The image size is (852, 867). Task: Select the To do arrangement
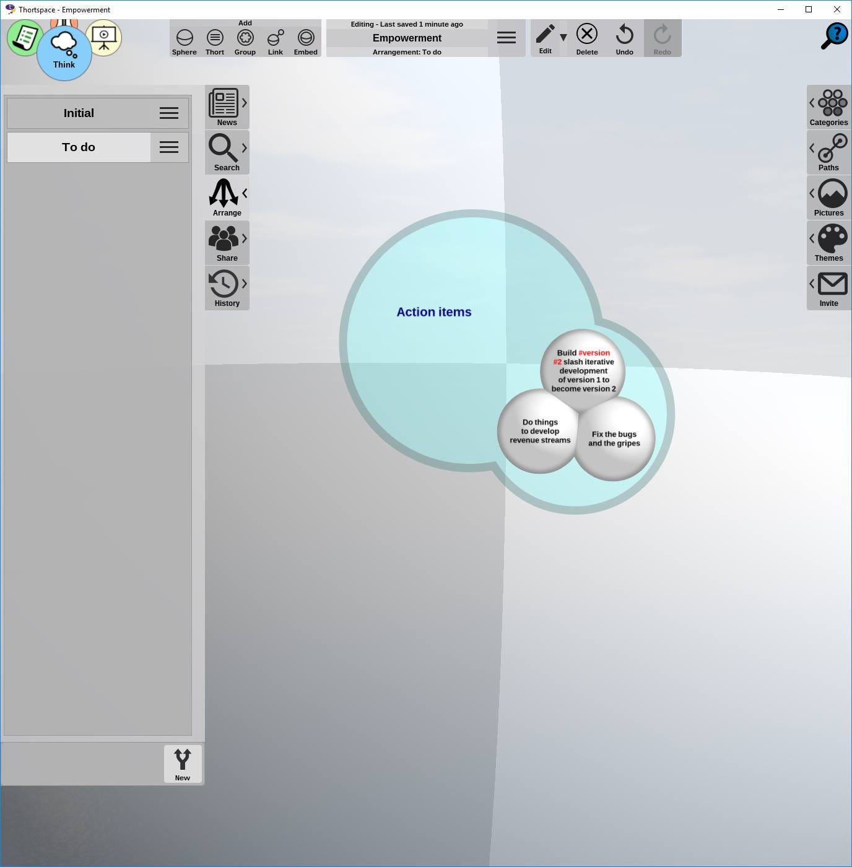[x=79, y=147]
